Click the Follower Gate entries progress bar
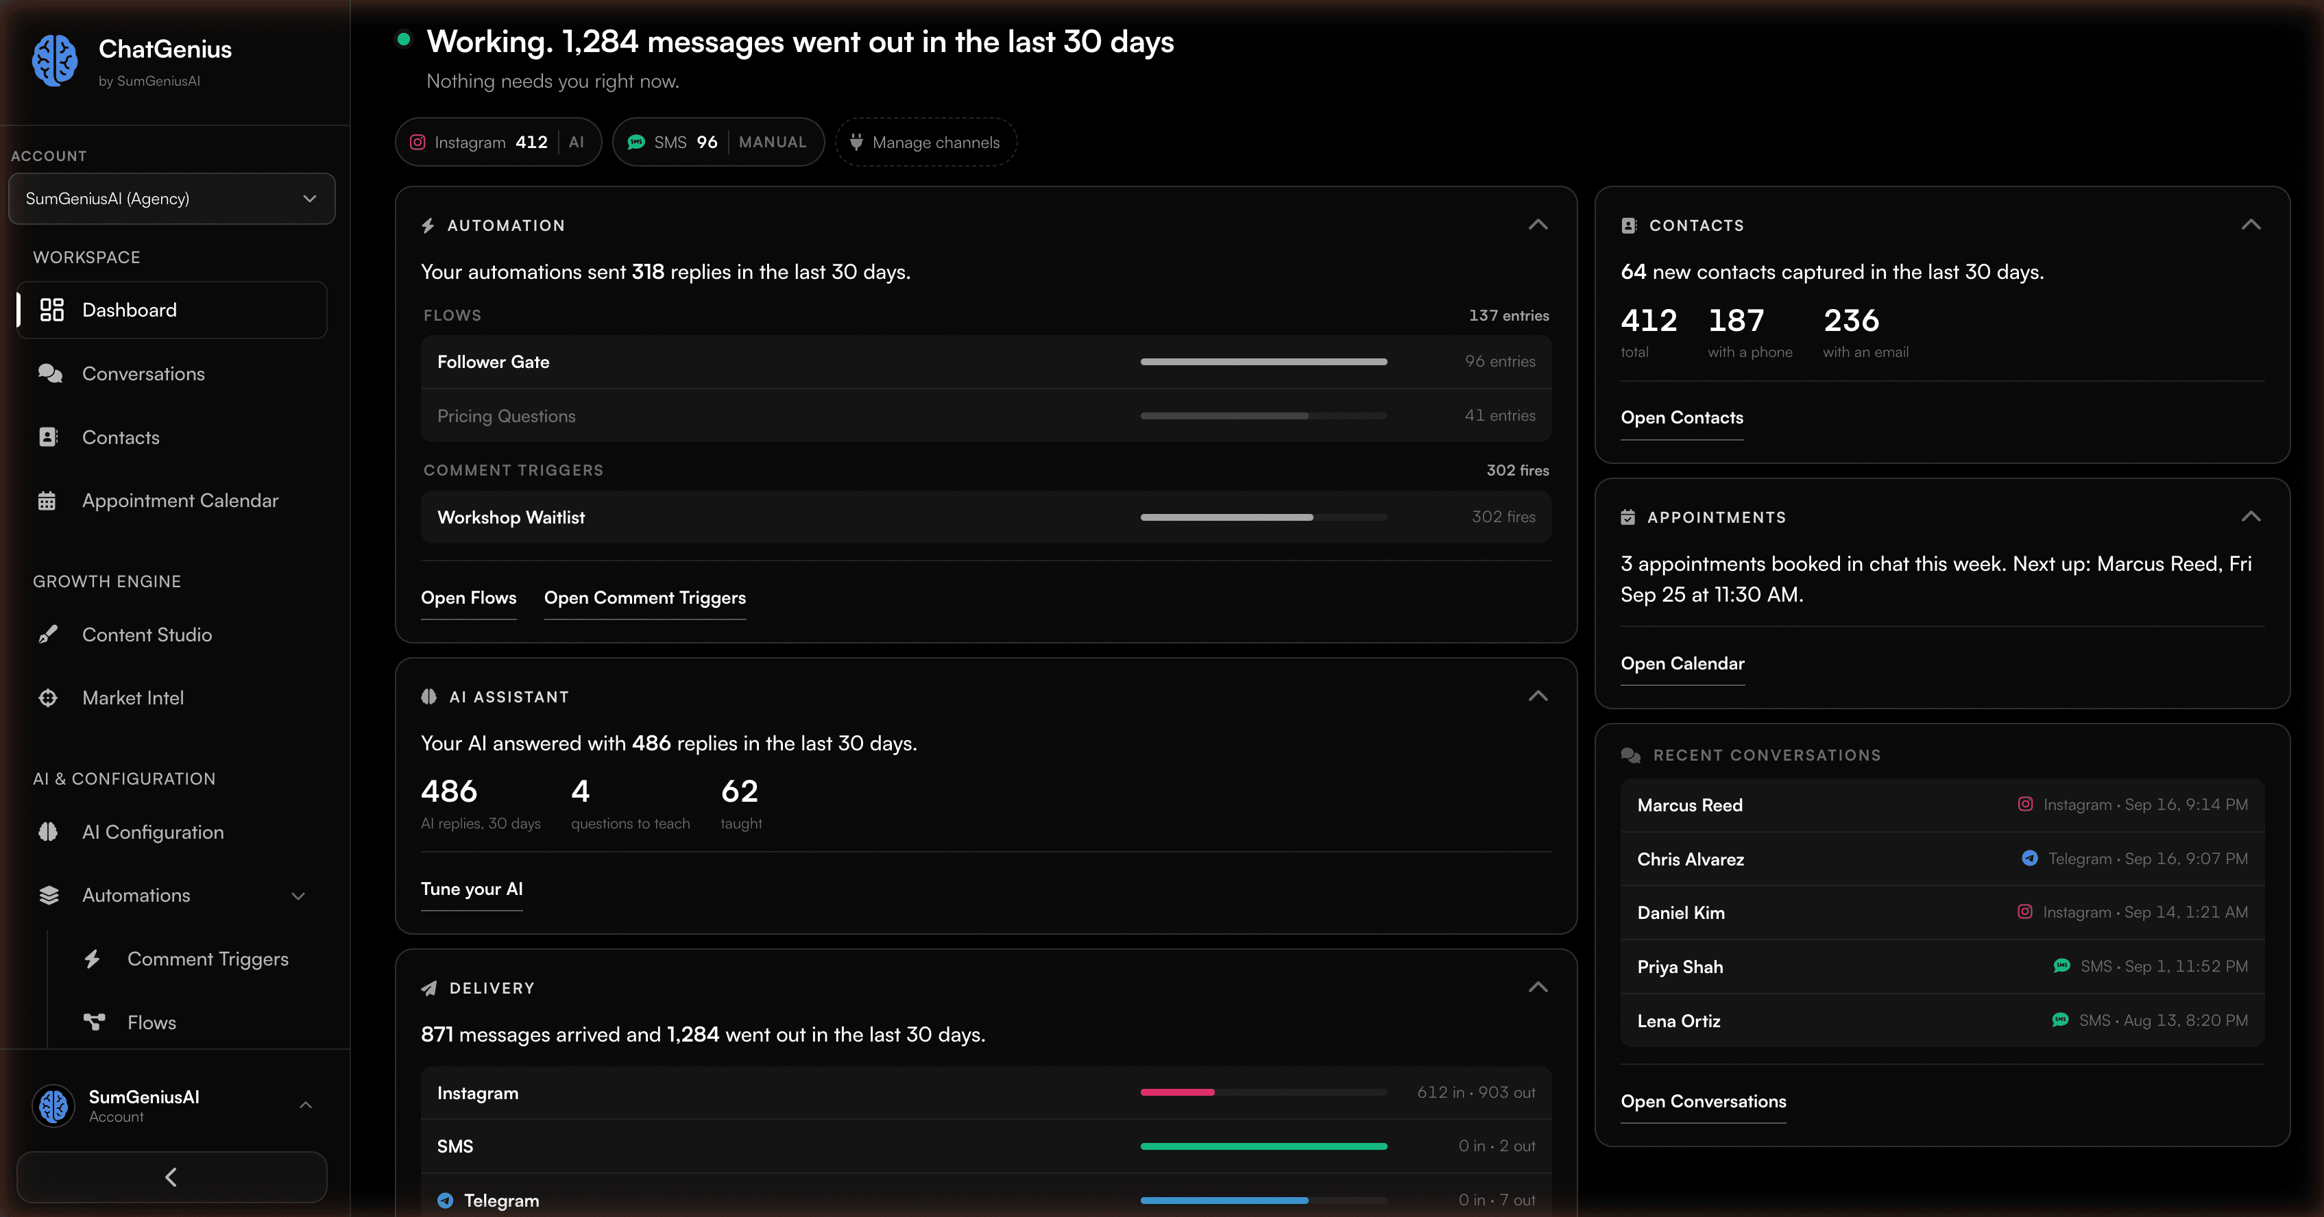The height and width of the screenshot is (1217, 2324). pyautogui.click(x=1263, y=362)
